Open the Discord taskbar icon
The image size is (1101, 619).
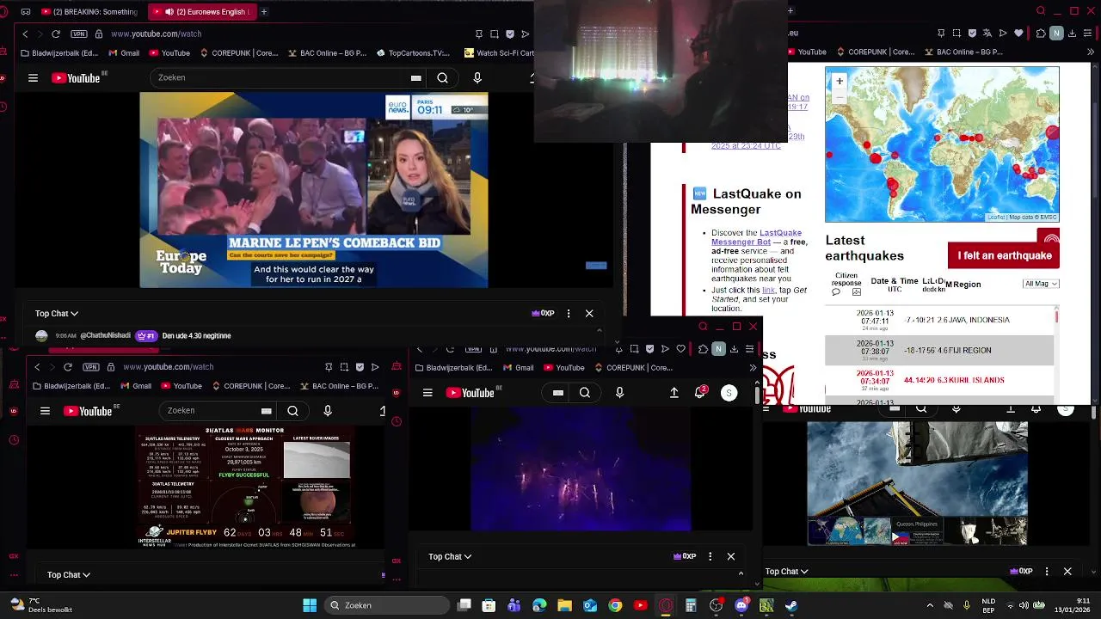point(741,605)
